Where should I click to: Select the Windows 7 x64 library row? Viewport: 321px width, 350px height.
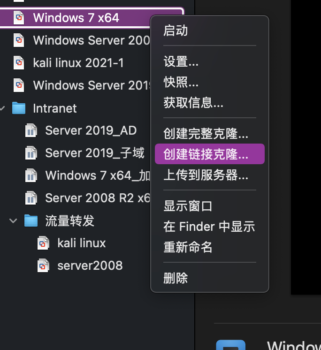[76, 18]
